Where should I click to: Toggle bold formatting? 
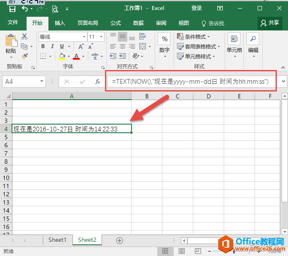click(x=43, y=46)
